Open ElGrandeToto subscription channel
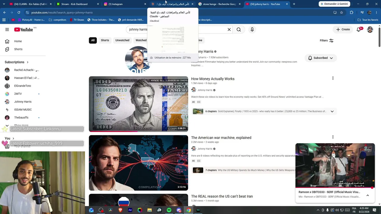The width and height of the screenshot is (381, 214). [x=23, y=86]
